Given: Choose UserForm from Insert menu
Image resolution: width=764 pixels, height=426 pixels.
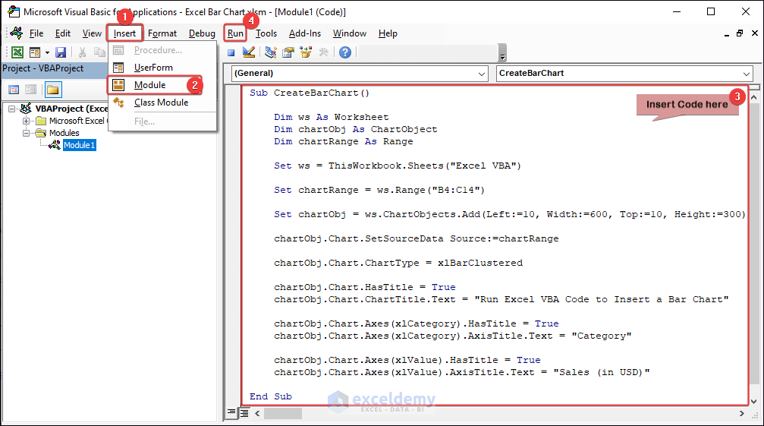Looking at the screenshot, I should (x=162, y=68).
